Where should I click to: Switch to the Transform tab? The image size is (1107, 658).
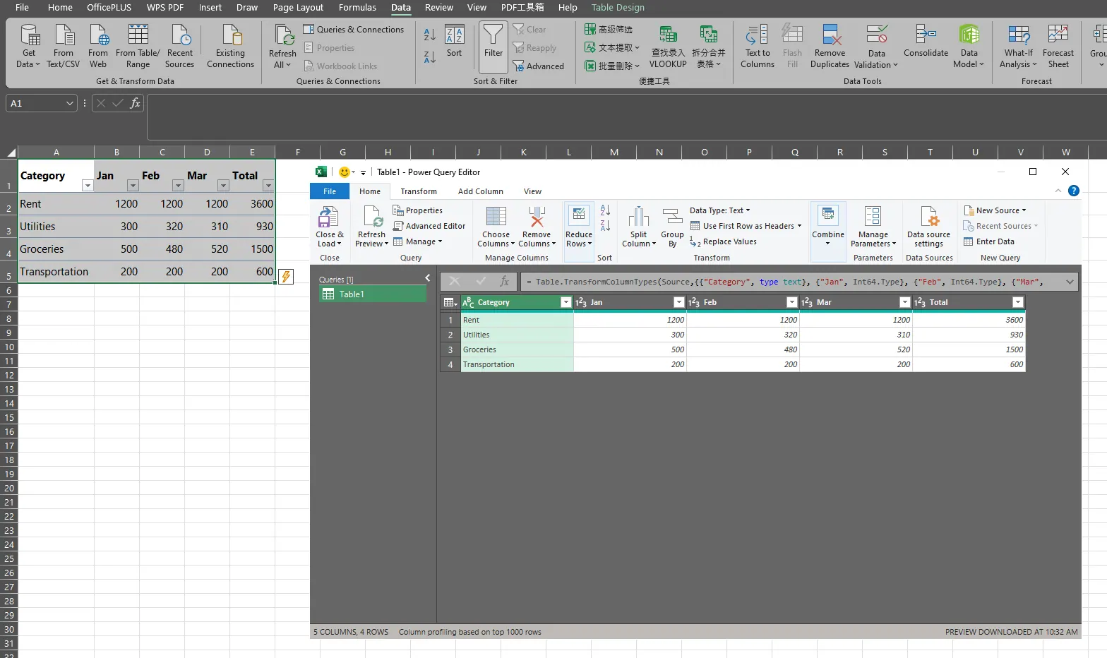point(419,191)
